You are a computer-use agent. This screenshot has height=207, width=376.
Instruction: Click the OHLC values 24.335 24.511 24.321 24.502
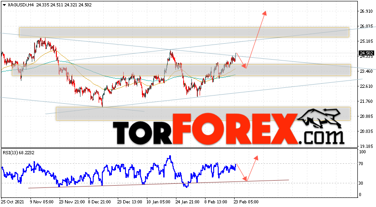tap(64, 5)
